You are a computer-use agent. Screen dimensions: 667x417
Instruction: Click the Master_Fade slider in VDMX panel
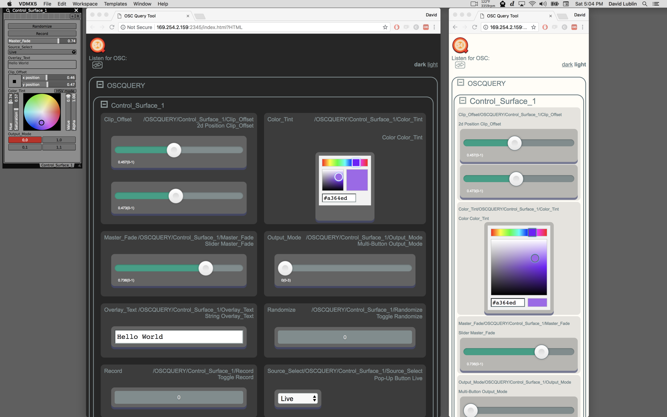(x=42, y=41)
